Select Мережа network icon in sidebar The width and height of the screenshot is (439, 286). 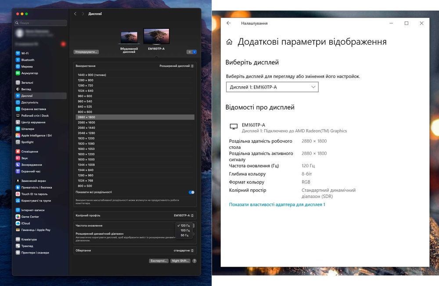pos(18,67)
